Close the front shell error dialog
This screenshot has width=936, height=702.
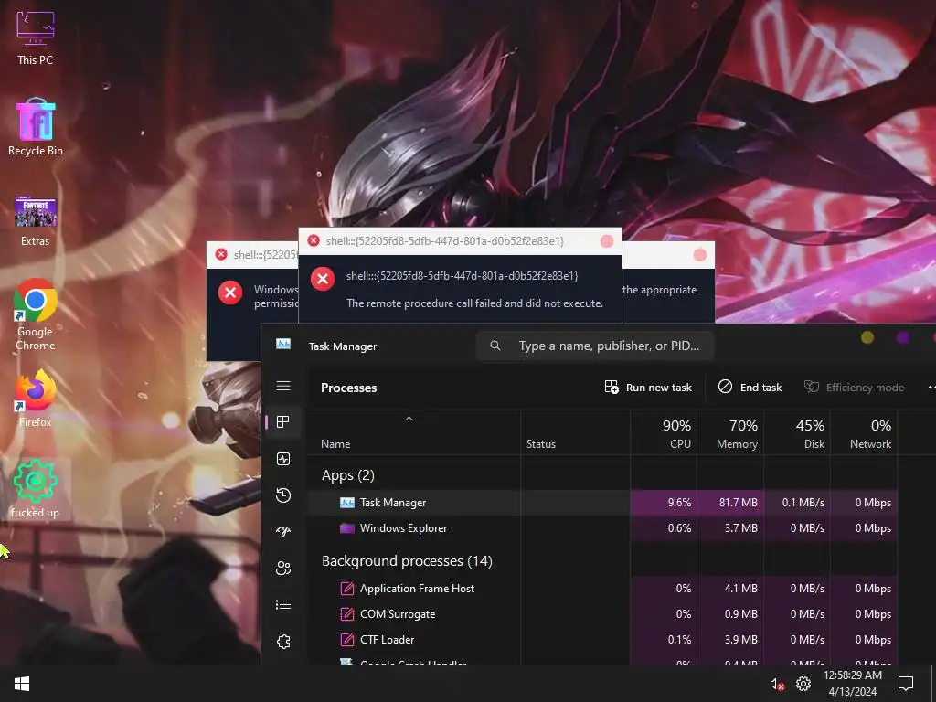coord(607,241)
